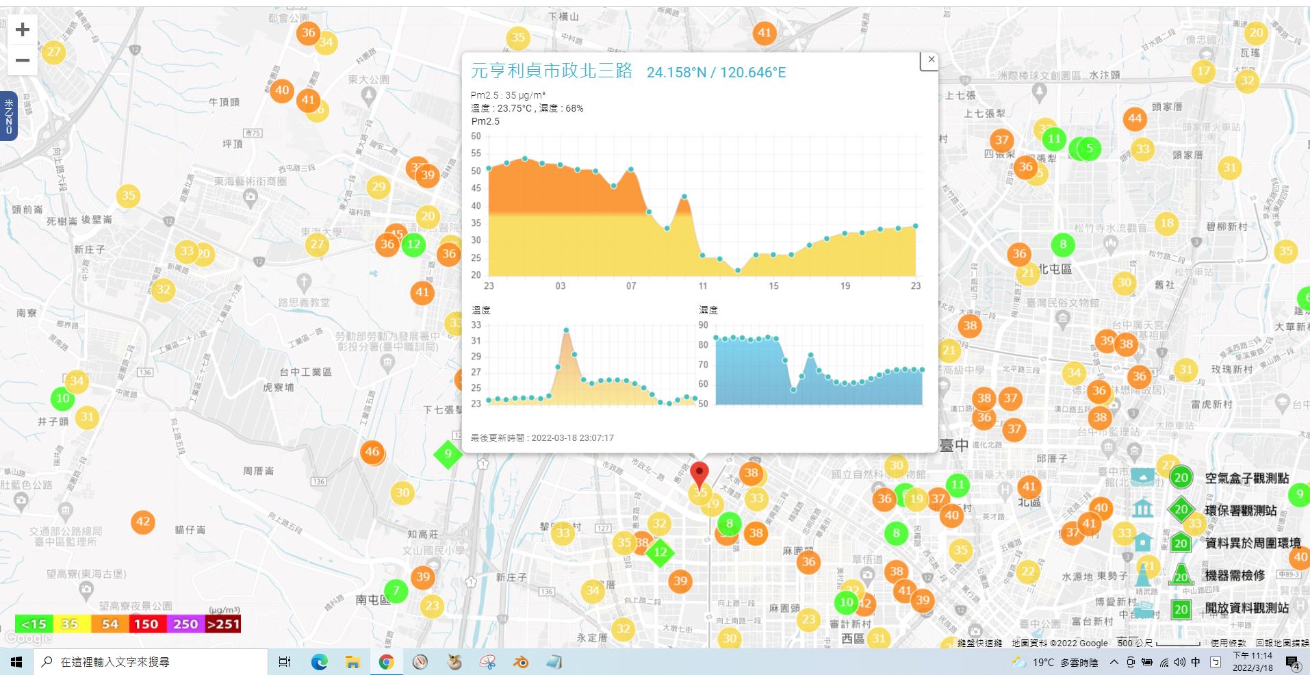Select the yellow 27 marker at top-left

click(x=54, y=52)
